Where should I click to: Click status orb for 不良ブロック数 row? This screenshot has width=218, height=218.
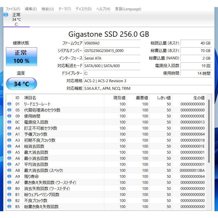coord(9,200)
